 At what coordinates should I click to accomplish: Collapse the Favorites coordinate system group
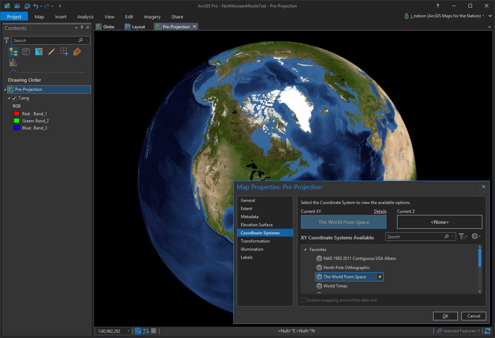tap(305, 250)
